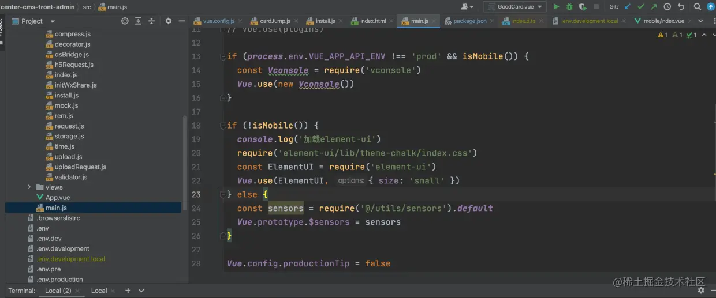Image resolution: width=716 pixels, height=298 pixels.
Task: Jump to previous highlighted error arrow
Action: 703,35
